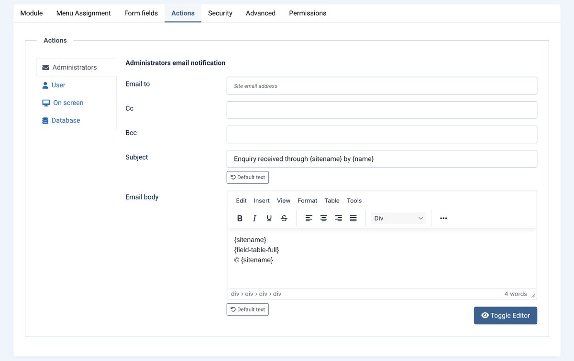Click inside the email body text area

pyautogui.click(x=382, y=258)
